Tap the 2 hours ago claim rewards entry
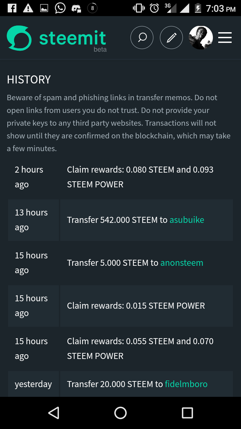 tap(140, 177)
